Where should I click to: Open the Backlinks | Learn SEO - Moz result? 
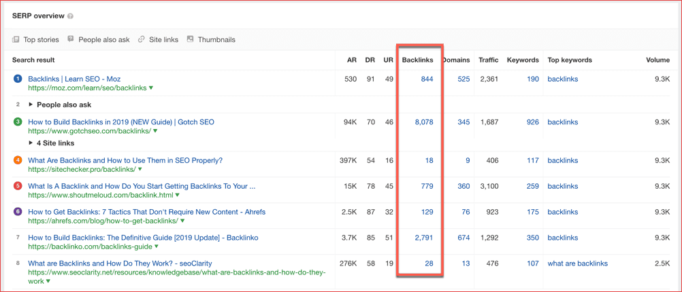[74, 79]
